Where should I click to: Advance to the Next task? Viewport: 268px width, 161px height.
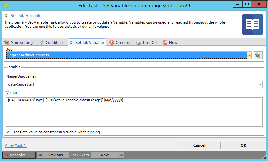(107, 155)
